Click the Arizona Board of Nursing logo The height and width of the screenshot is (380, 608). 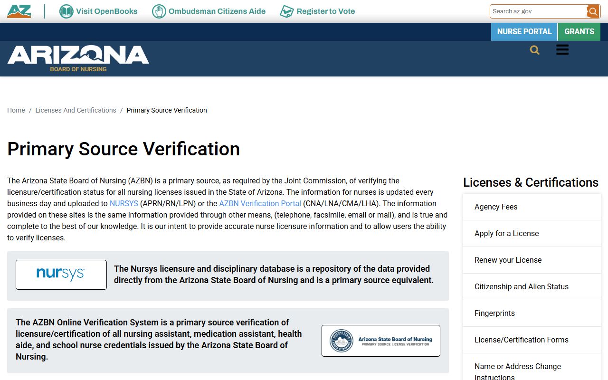coord(78,59)
